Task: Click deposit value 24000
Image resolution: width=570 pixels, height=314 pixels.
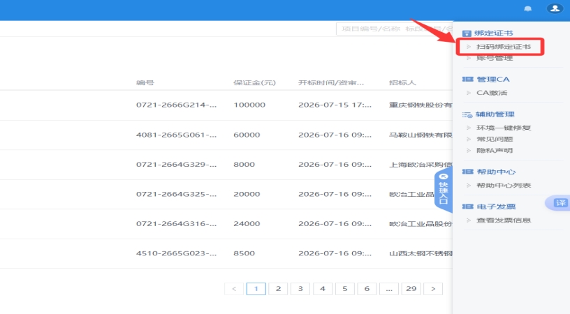Action: coord(247,223)
